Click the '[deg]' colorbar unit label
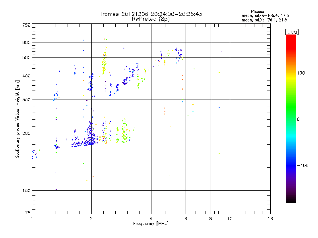 click(x=292, y=32)
